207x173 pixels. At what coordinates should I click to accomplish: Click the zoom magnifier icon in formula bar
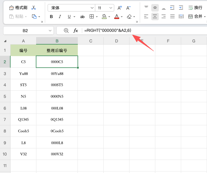66,31
